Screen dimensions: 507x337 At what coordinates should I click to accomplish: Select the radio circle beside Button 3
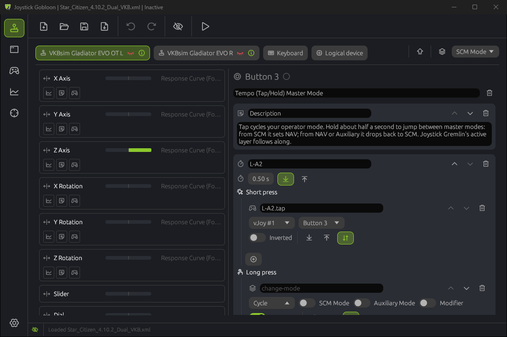click(287, 76)
